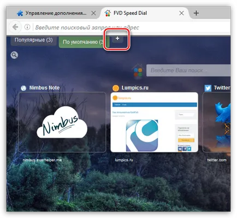This screenshot has width=237, height=218.
Task: Close the FVD Speed Dial tab
Action: point(181,13)
